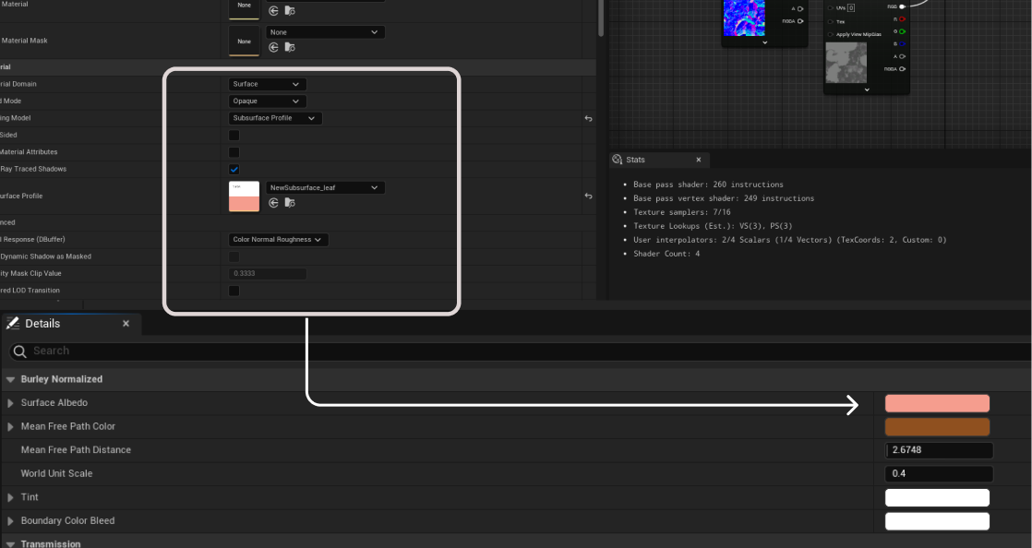The height and width of the screenshot is (548, 1032).
Task: Reset Subsurface Profile to default
Action: [x=588, y=196]
